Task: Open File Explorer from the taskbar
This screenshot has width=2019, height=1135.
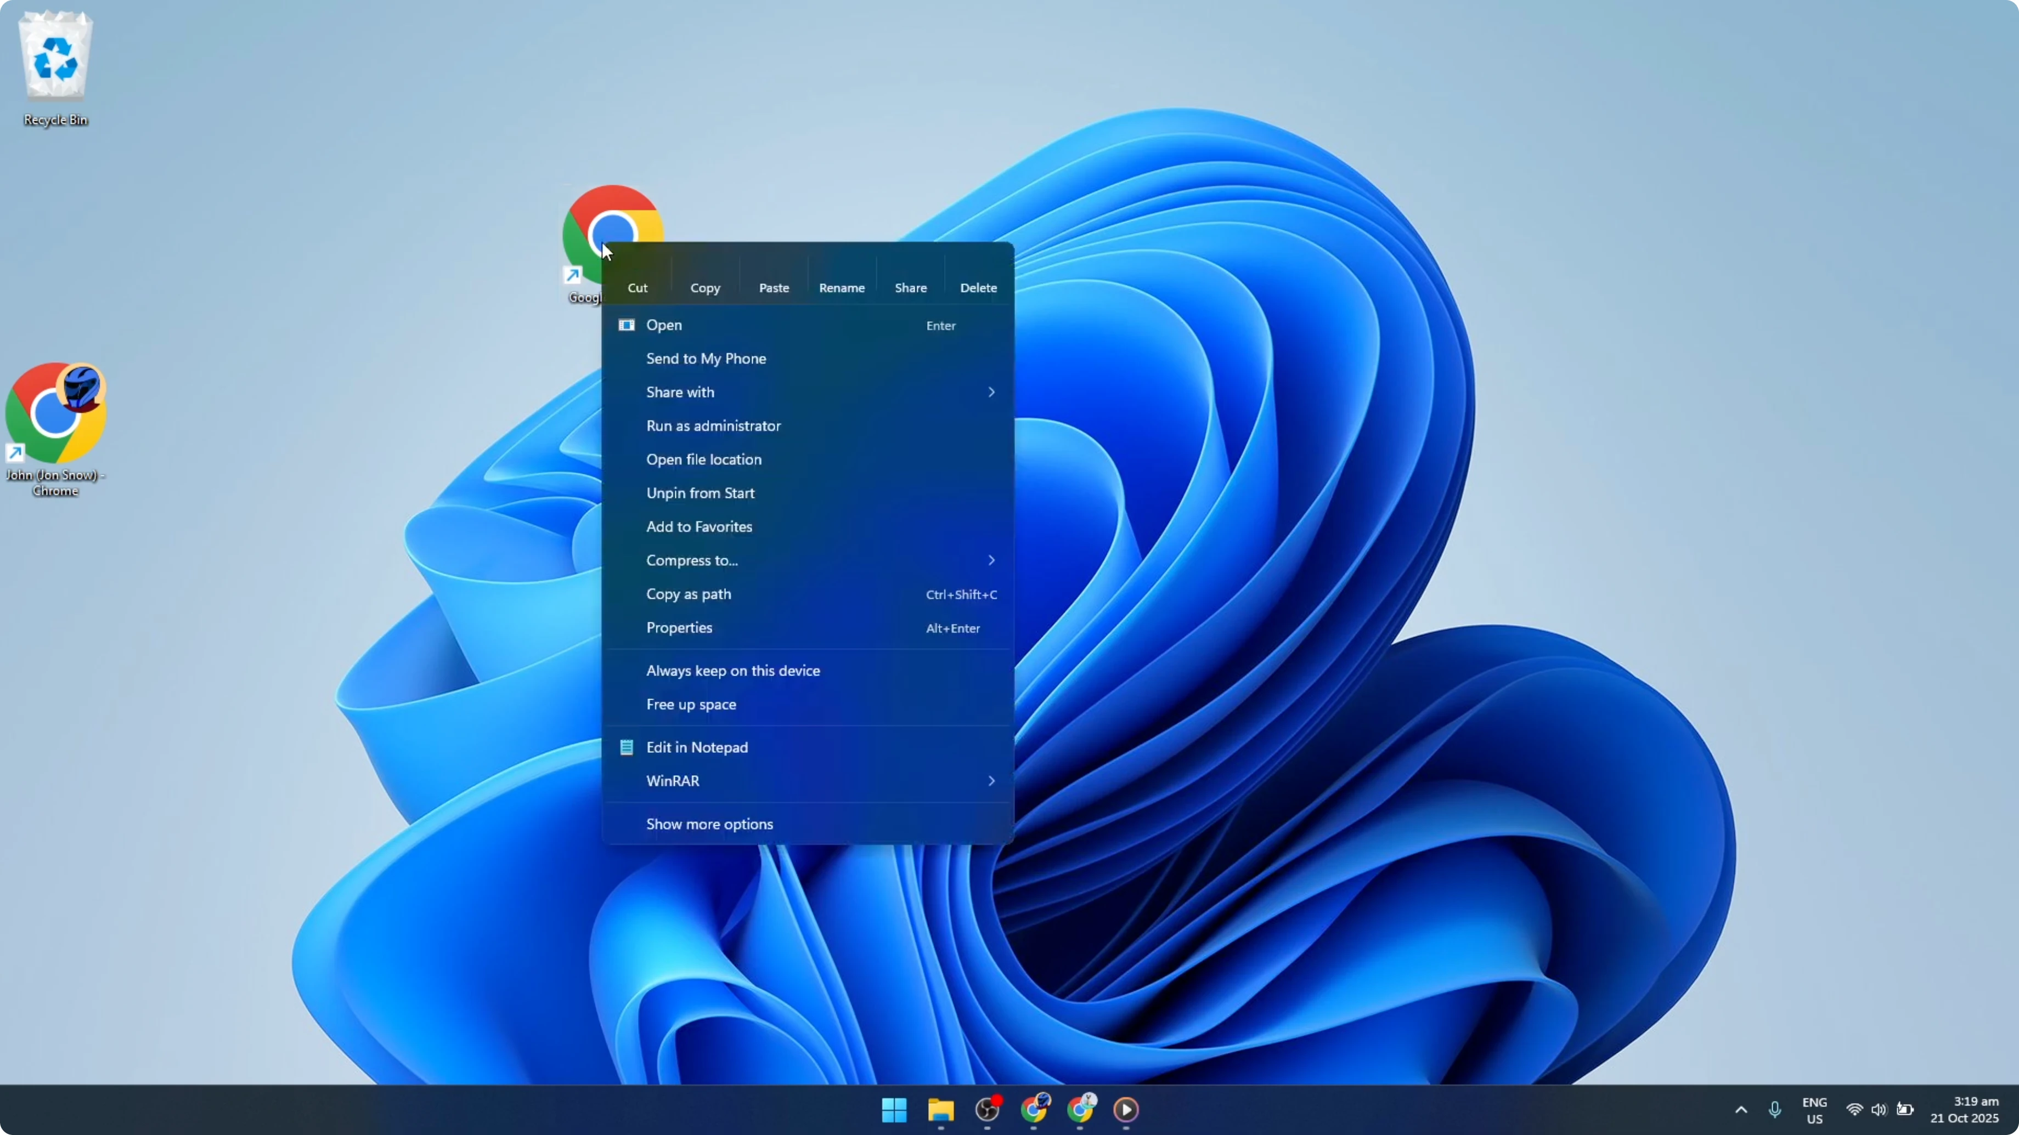Action: tap(940, 1110)
